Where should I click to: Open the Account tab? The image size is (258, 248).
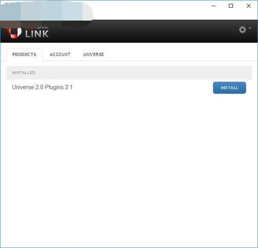60,55
